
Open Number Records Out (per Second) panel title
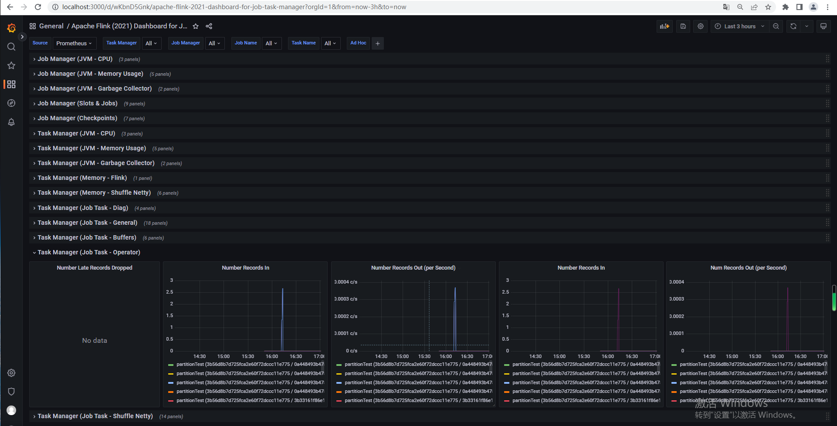pyautogui.click(x=413, y=268)
